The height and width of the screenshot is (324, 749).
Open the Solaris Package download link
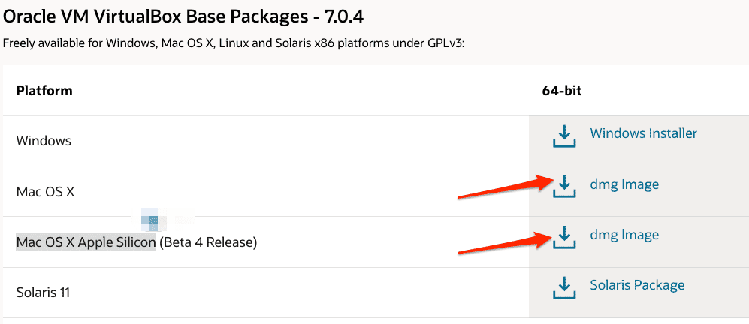637,285
